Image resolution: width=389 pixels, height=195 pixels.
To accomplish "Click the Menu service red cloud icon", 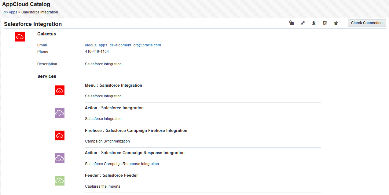I will [x=60, y=90].
